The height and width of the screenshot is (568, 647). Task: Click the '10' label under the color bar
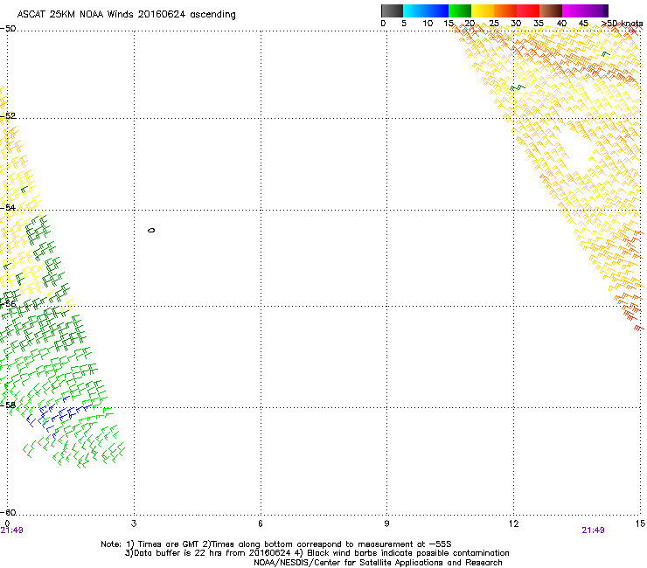[x=428, y=24]
